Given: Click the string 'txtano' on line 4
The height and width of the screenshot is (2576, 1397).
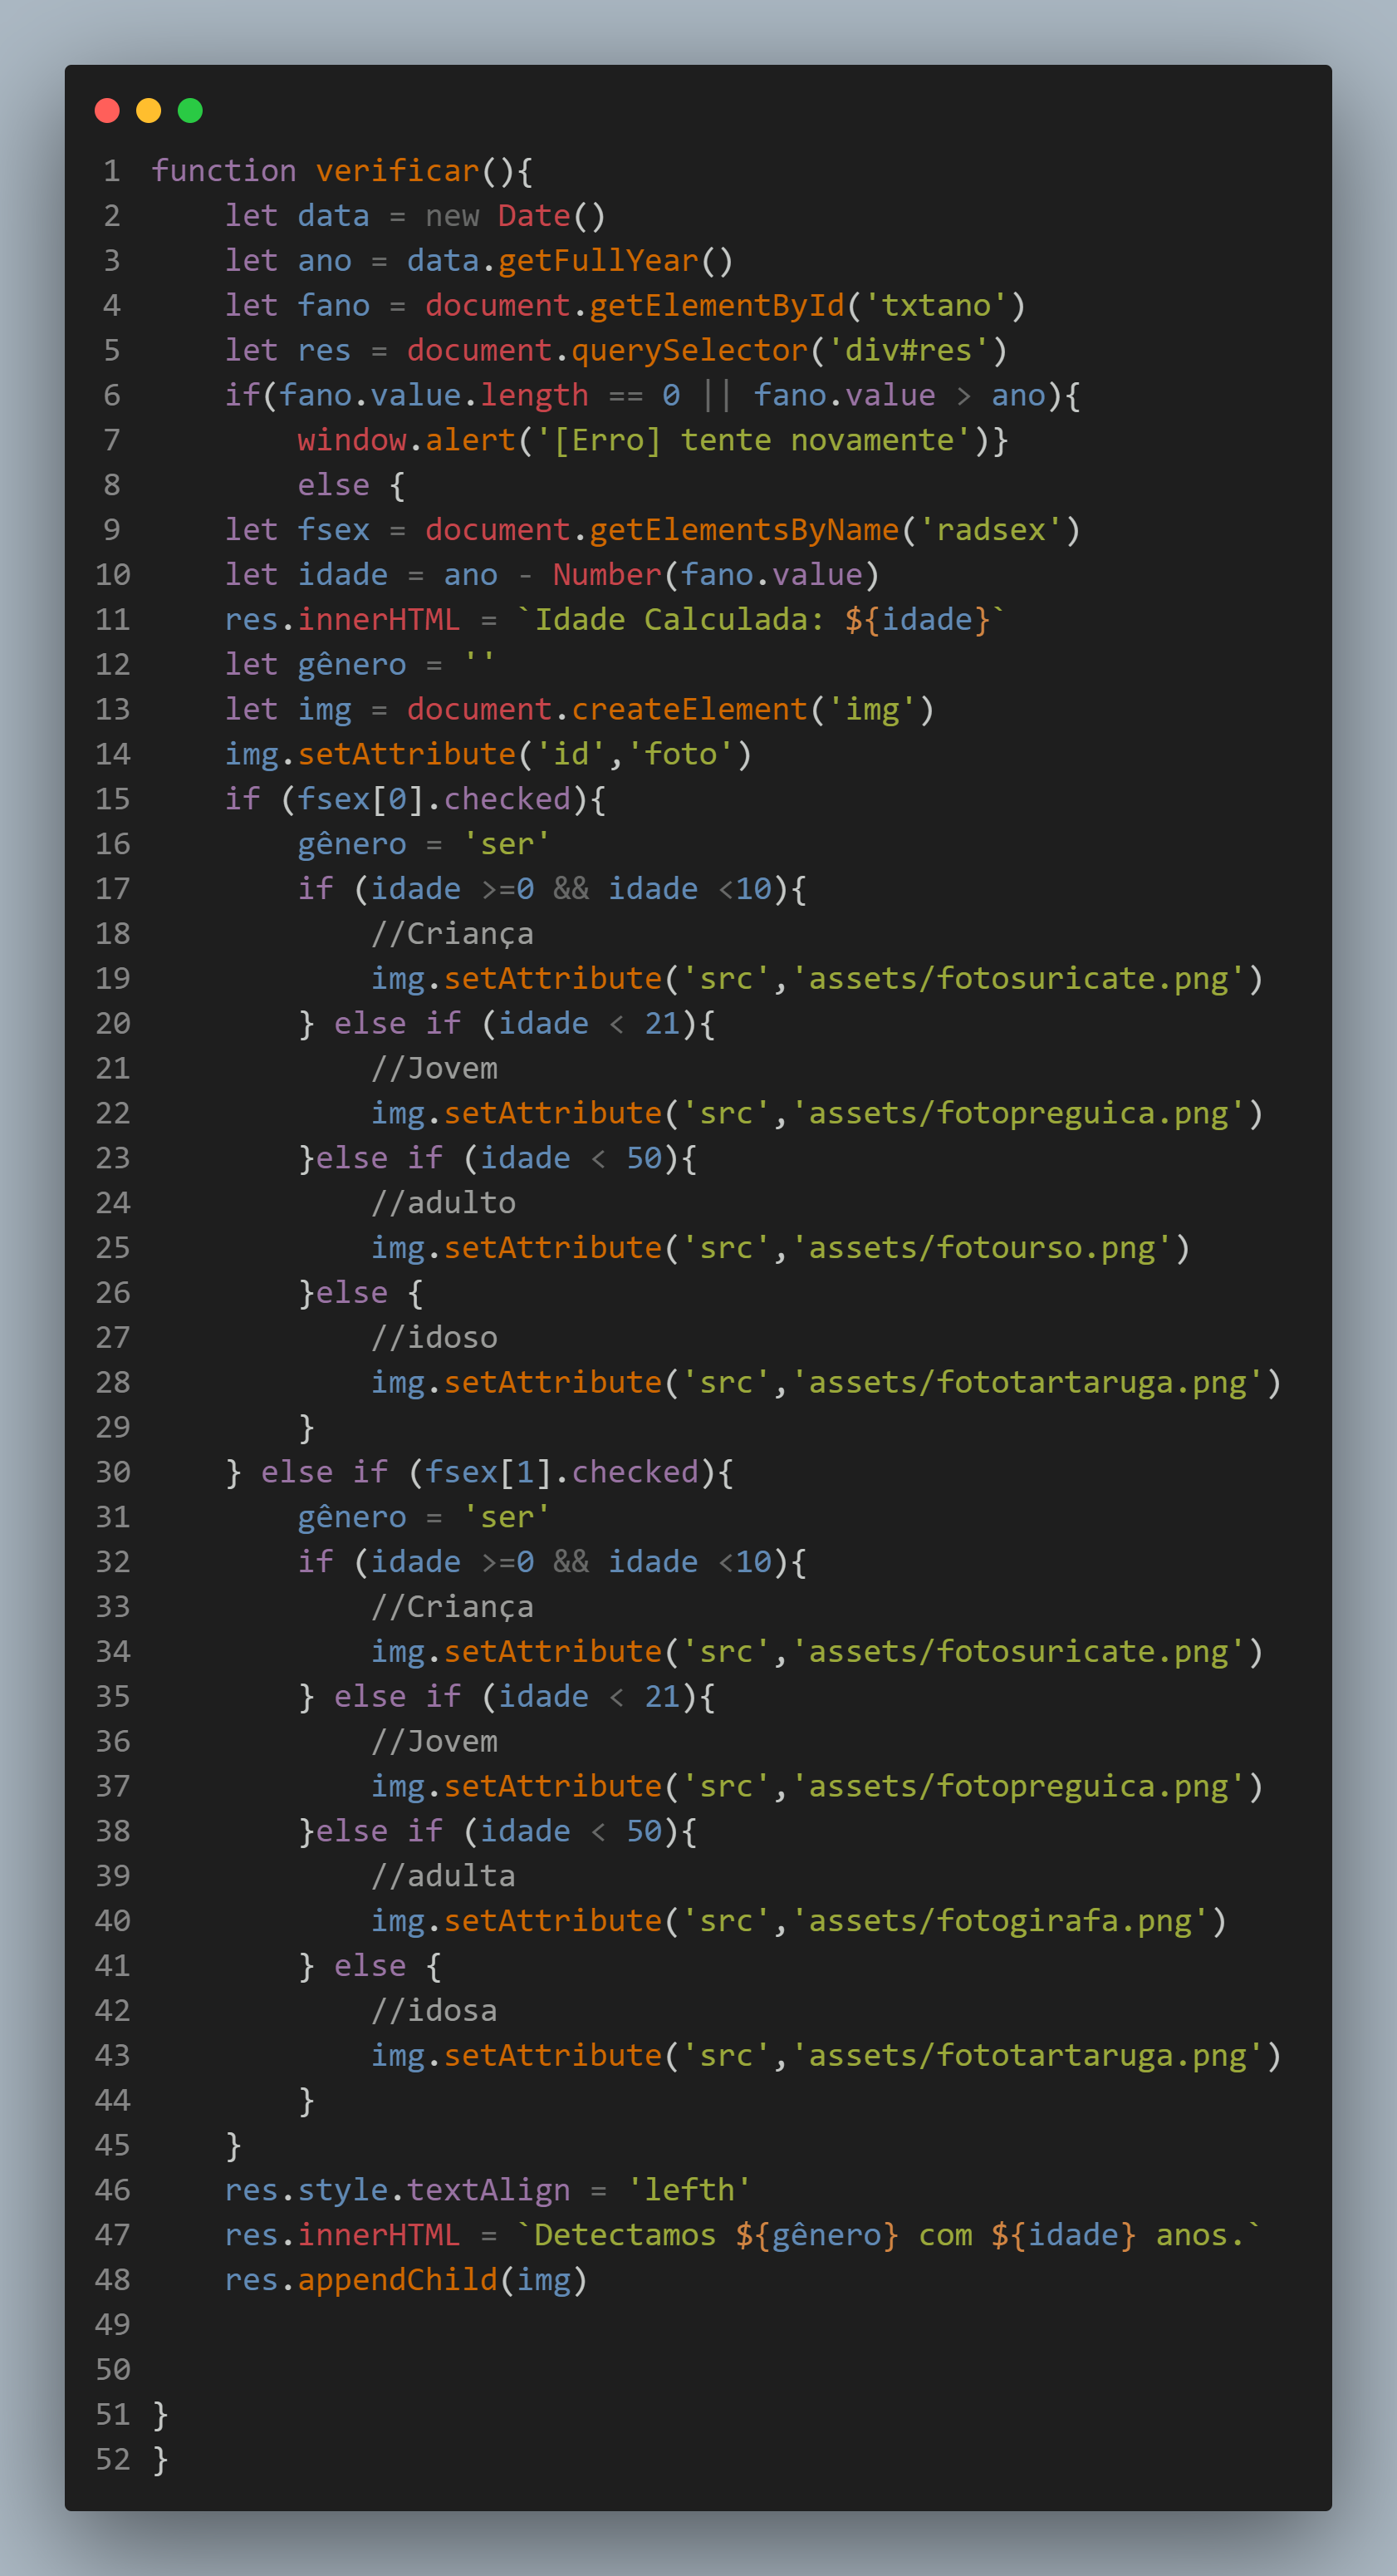Looking at the screenshot, I should pyautogui.click(x=939, y=305).
